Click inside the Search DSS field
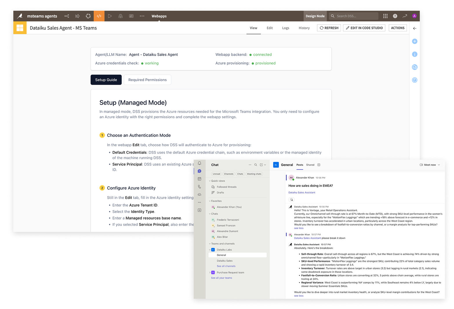The width and height of the screenshot is (454, 309). (354, 16)
